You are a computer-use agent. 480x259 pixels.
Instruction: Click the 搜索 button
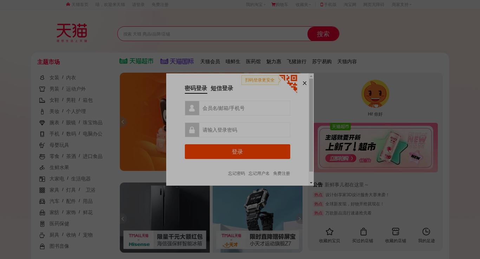pyautogui.click(x=323, y=34)
